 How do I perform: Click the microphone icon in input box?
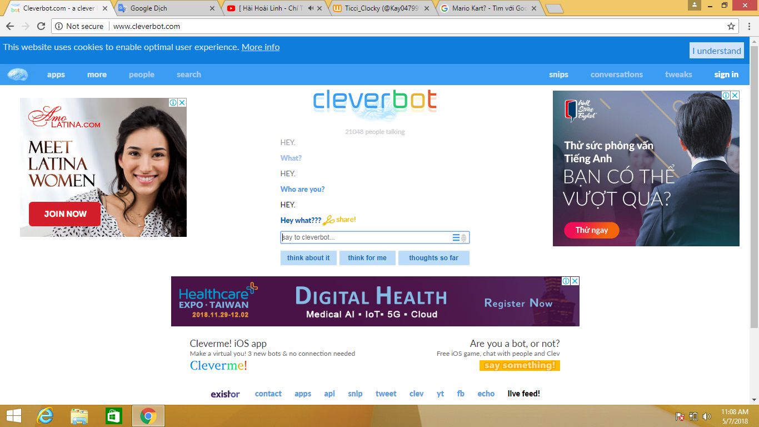[x=464, y=238]
